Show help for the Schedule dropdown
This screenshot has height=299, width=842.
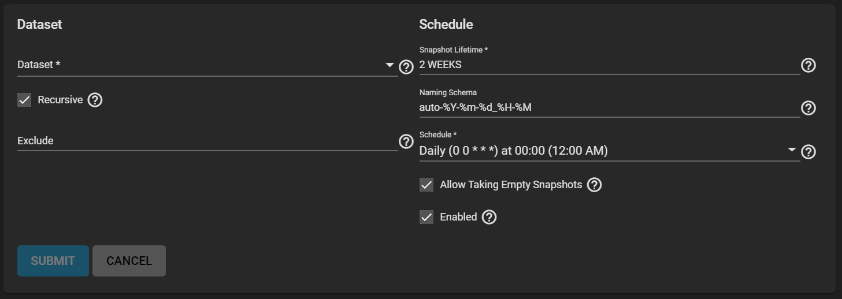(808, 152)
